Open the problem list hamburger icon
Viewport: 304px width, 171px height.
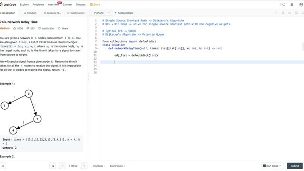point(3,166)
